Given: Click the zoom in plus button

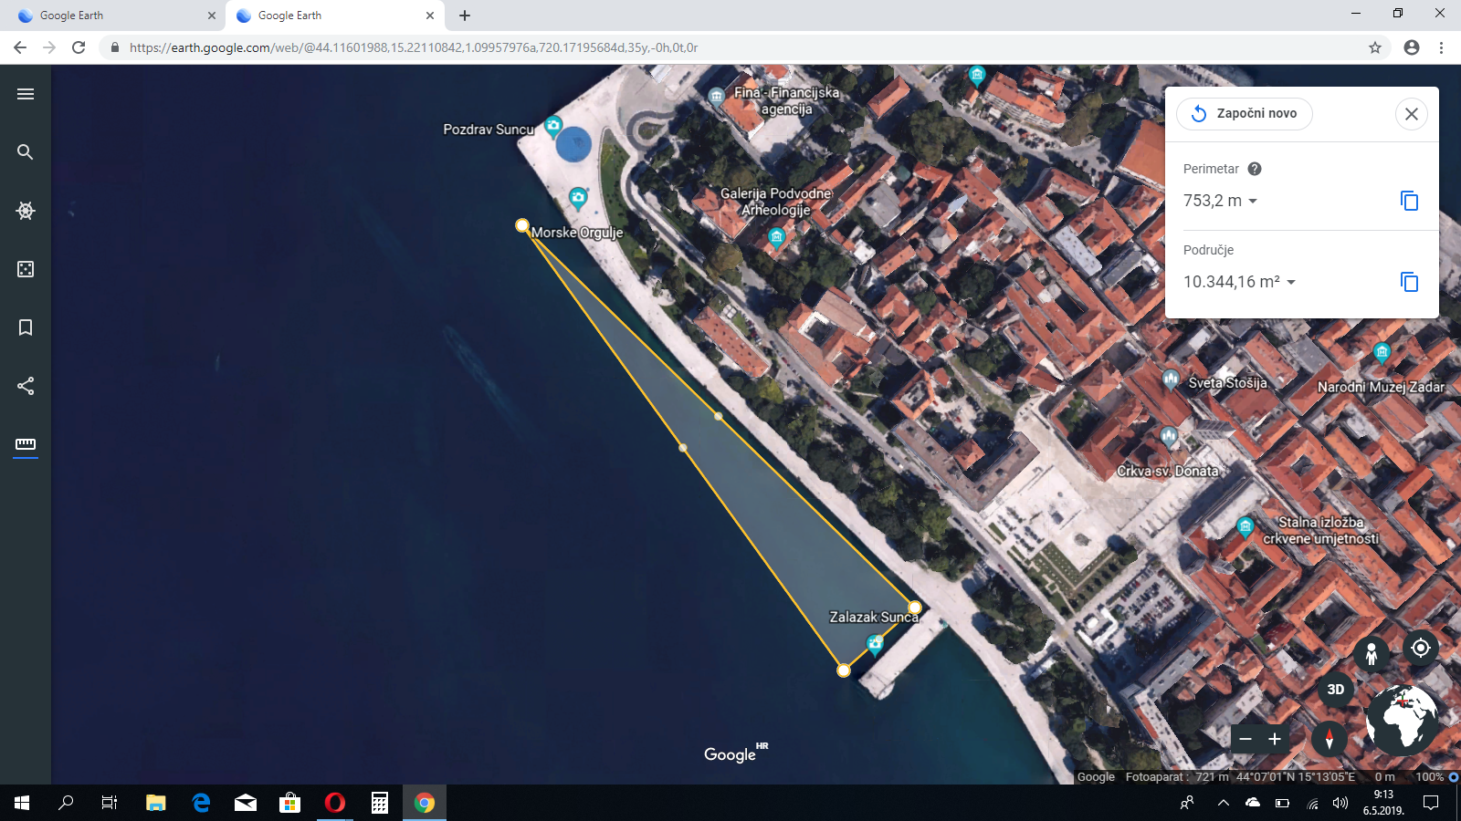Looking at the screenshot, I should pyautogui.click(x=1275, y=739).
